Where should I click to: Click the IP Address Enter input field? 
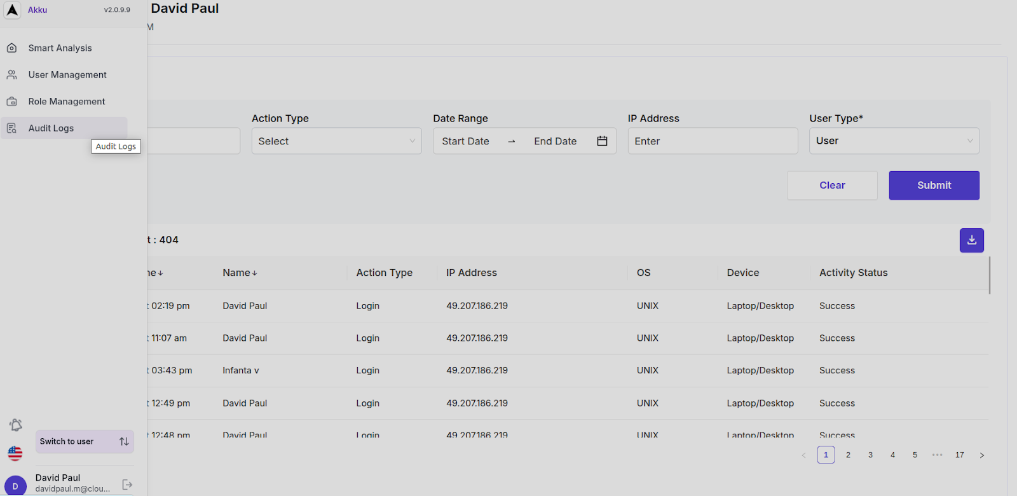[713, 141]
